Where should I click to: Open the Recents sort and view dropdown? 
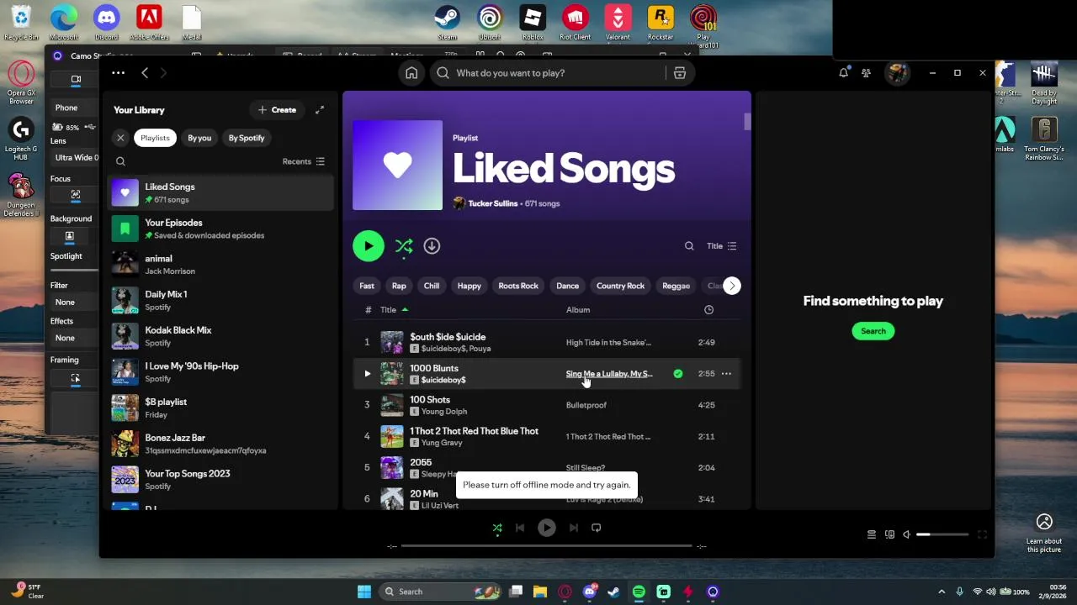pyautogui.click(x=304, y=161)
